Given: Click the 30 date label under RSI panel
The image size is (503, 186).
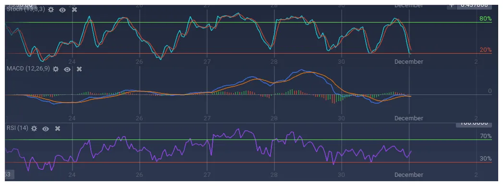Looking at the screenshot, I should 341,175.
